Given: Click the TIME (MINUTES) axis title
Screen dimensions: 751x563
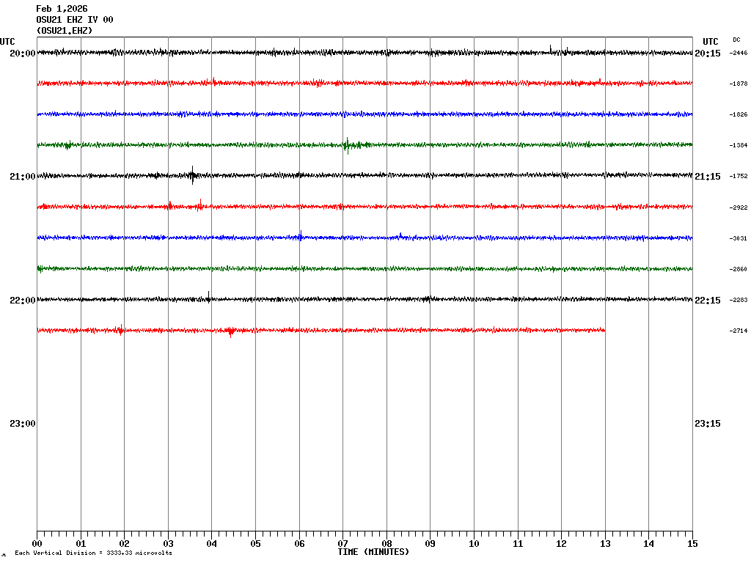Looking at the screenshot, I should pos(373,552).
